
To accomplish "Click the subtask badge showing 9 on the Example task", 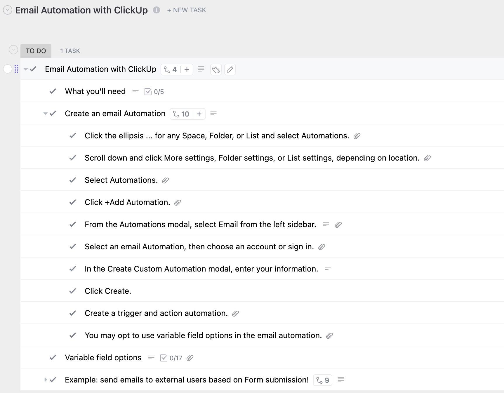I will 322,380.
